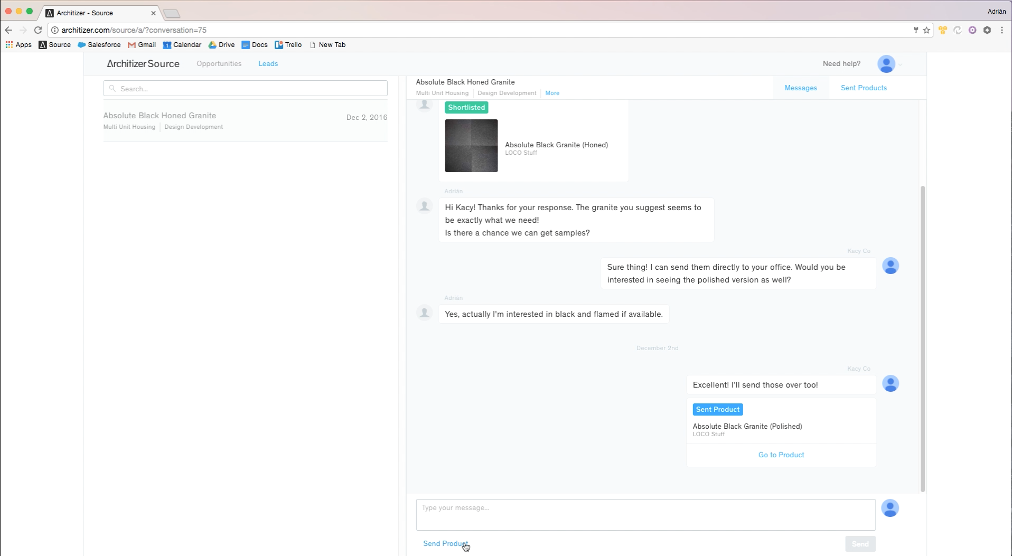
Task: Open the Salesforce bookmark
Action: (99, 45)
